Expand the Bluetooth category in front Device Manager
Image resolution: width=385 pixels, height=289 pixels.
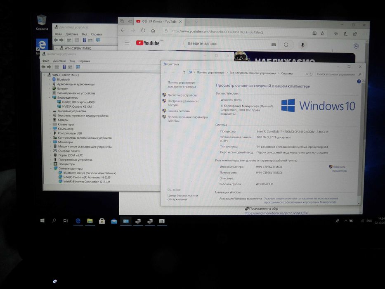pos(49,80)
